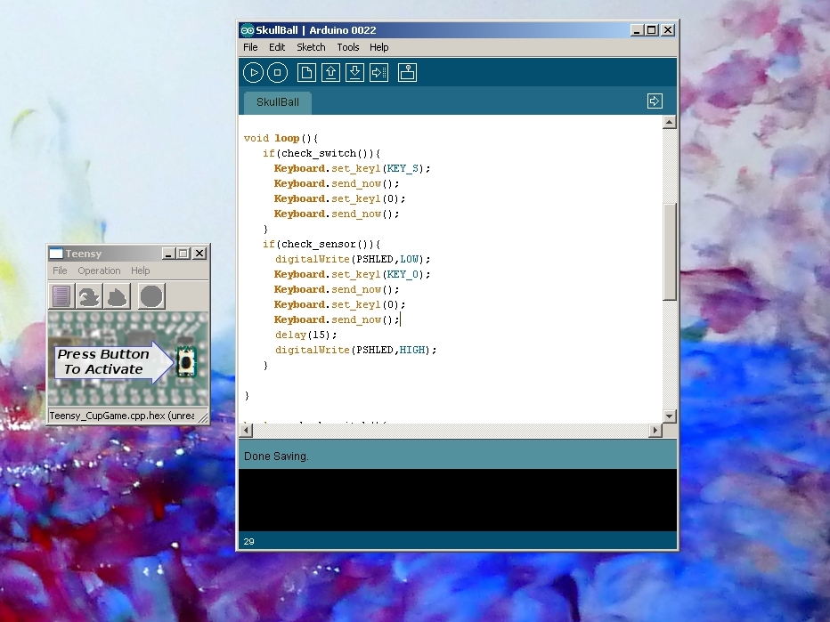The image size is (830, 622).
Task: Open Help menu in Teensy window
Action: pos(141,271)
